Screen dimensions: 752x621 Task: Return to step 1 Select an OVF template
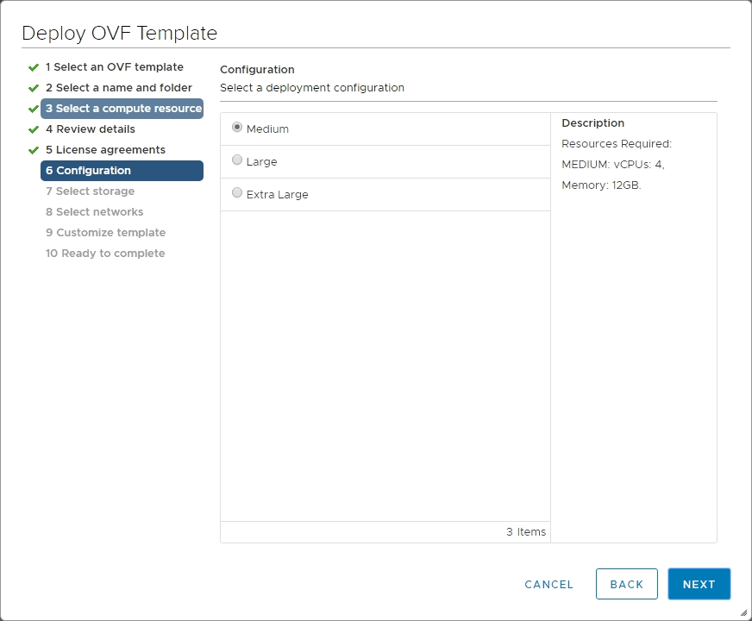pos(114,66)
